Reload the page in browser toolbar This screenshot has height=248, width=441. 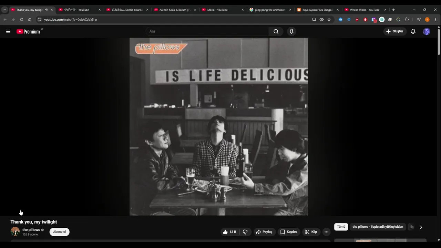21,20
